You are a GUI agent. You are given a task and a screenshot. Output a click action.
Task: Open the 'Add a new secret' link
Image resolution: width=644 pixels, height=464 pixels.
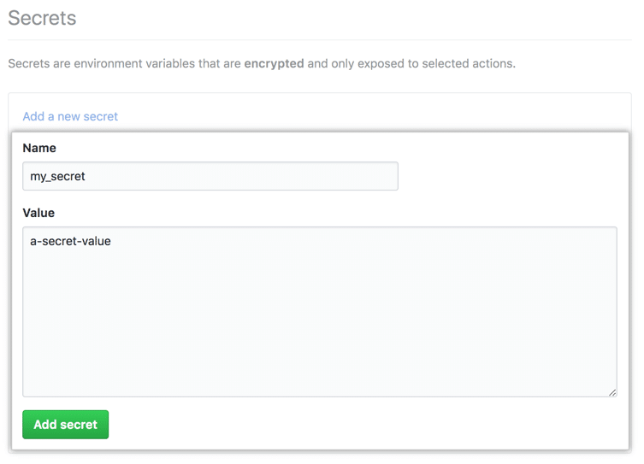click(x=70, y=116)
